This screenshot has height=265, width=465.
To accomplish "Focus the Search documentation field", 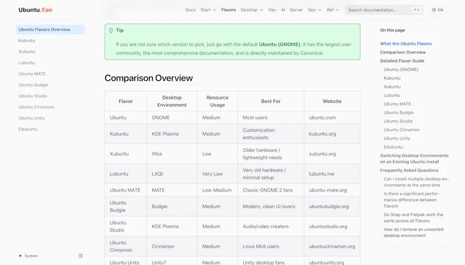I will (x=384, y=10).
